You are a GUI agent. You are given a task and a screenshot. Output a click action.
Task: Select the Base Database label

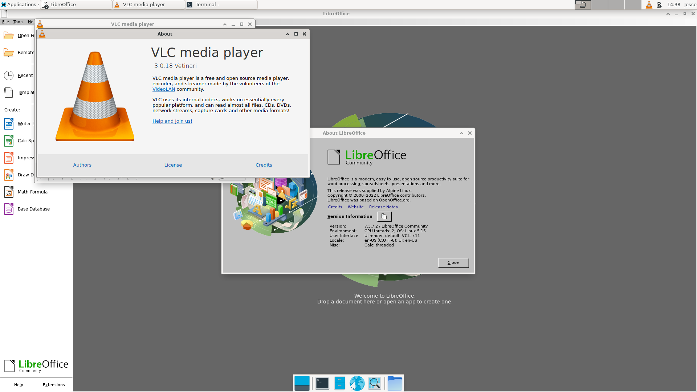(x=34, y=209)
